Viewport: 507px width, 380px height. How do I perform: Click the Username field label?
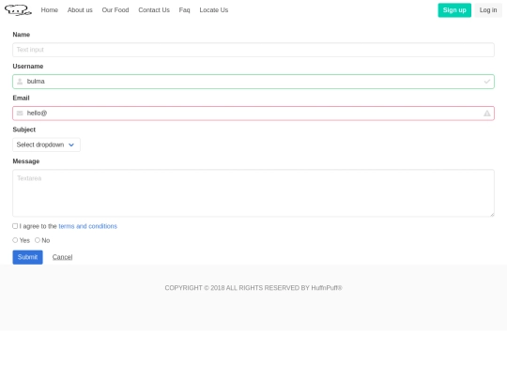[28, 67]
